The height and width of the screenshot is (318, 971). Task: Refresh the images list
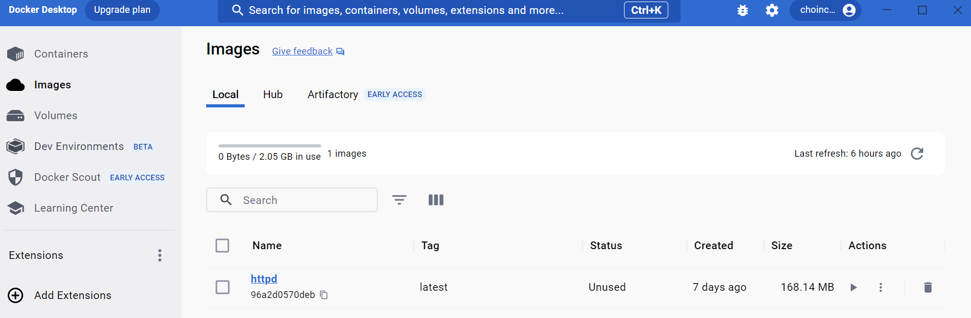[x=917, y=154]
